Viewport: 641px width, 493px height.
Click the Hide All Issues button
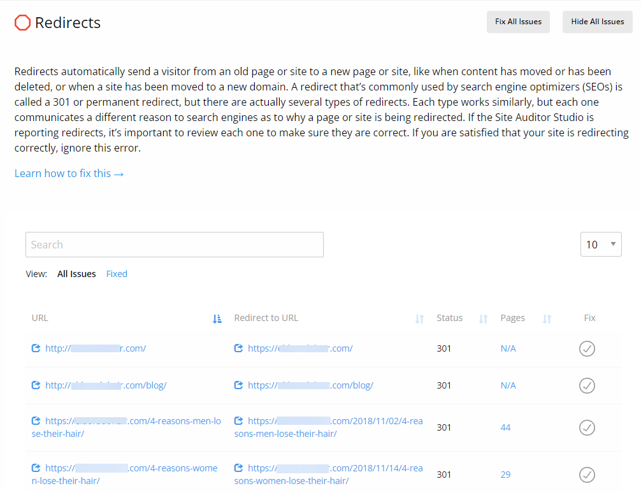tap(597, 22)
